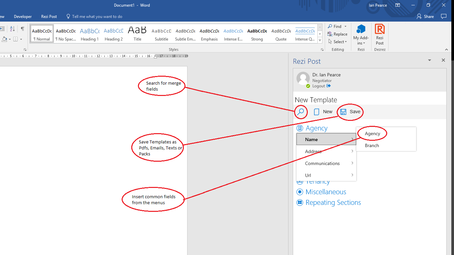Apply the Strong style
The height and width of the screenshot is (255, 454).
(257, 34)
